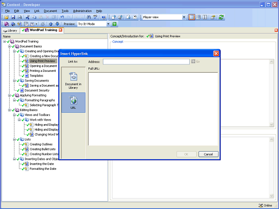Image resolution: width=279 pixels, height=209 pixels.
Task: Click the Link Section blue book icon
Action: (13, 24)
